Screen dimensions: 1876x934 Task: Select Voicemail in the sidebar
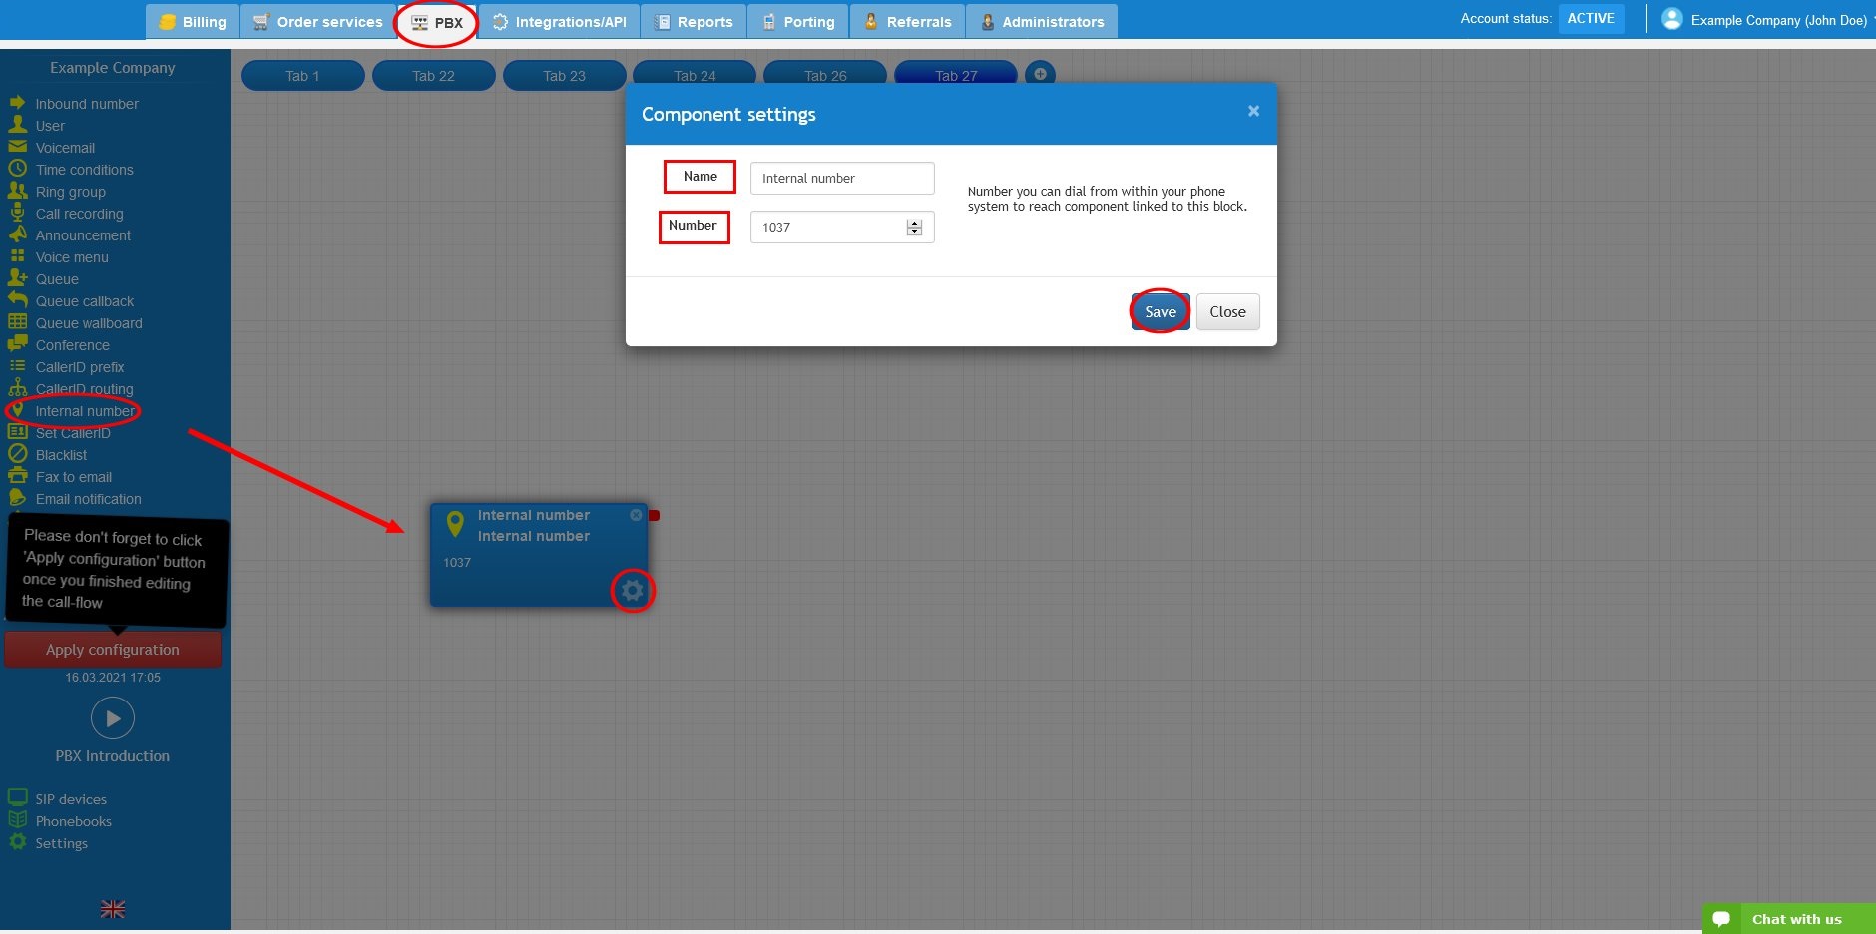point(65,147)
